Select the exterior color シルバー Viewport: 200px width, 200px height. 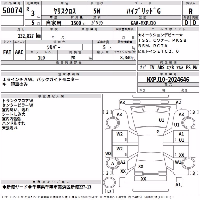pos(53,47)
